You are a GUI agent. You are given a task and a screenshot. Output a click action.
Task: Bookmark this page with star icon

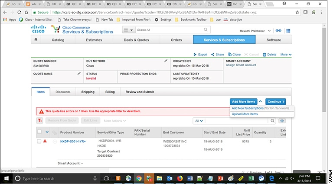point(297,12)
